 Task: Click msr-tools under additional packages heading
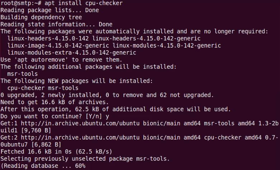click(x=23, y=74)
